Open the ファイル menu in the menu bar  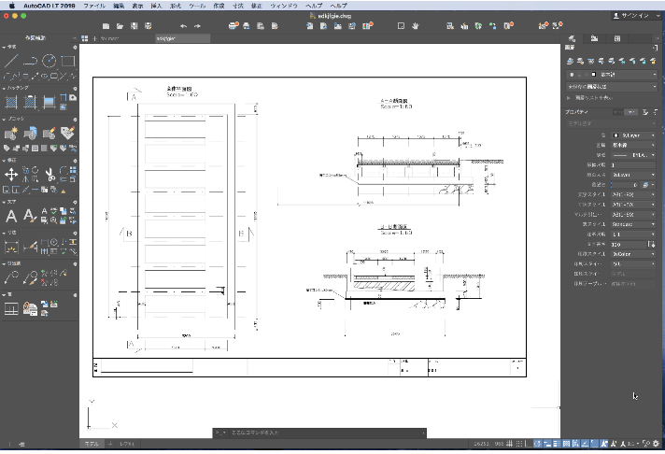click(x=94, y=6)
